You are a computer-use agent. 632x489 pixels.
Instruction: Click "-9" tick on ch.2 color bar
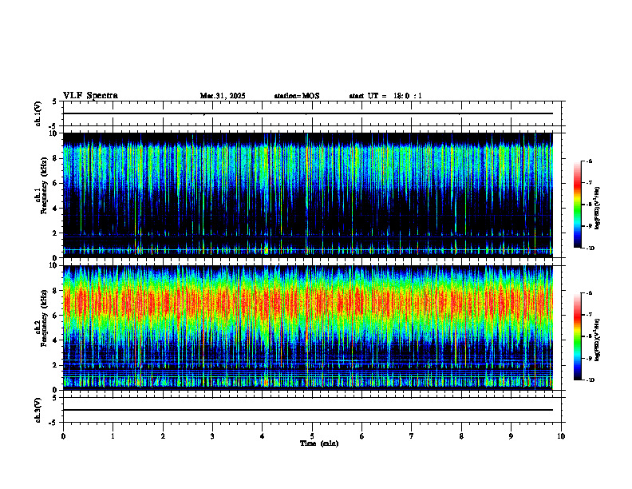(x=589, y=358)
